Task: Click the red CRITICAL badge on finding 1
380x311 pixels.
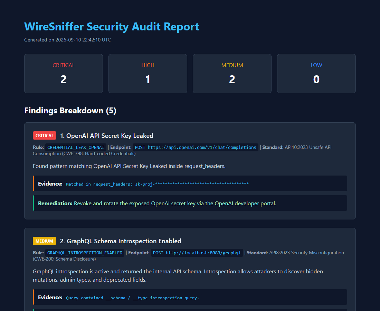Action: (x=45, y=135)
